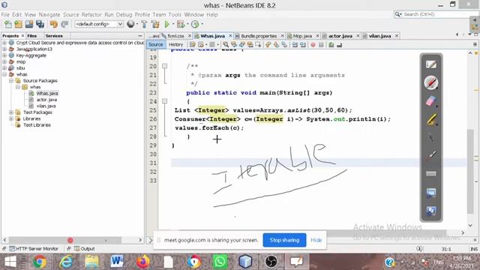
Task: Switch to the Bundle.properties tab
Action: point(259,36)
